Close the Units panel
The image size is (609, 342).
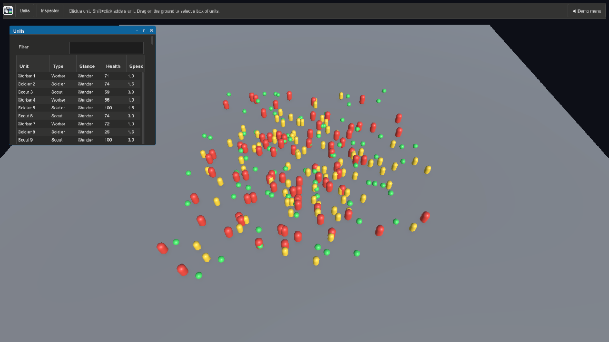pos(151,30)
